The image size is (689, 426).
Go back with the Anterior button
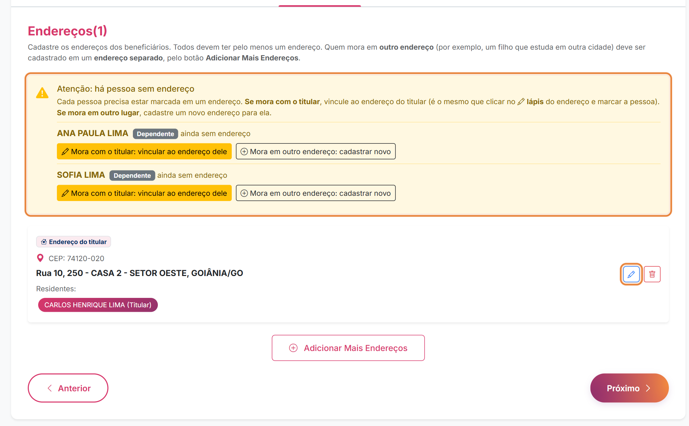(68, 388)
